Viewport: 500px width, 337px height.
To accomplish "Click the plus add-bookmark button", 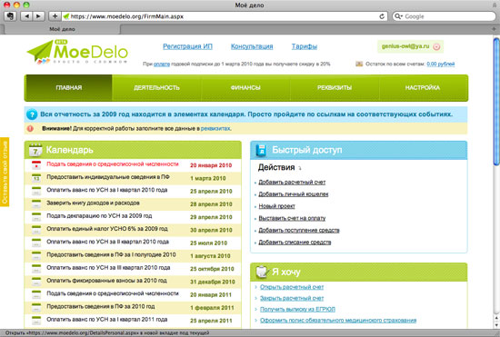I will [x=55, y=16].
